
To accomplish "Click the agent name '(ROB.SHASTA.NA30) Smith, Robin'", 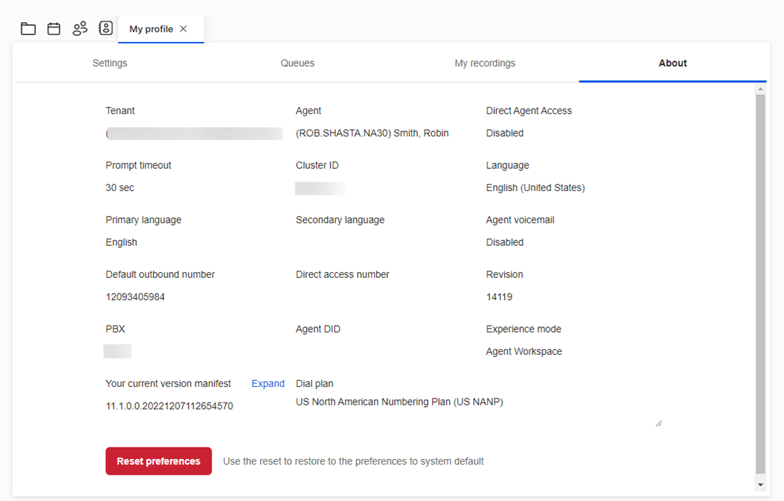I will pyautogui.click(x=372, y=133).
